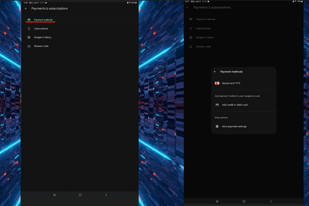Image resolution: width=309 pixels, height=206 pixels.
Task: Open the red-underlined Payment methods entry
Action: pyautogui.click(x=43, y=20)
